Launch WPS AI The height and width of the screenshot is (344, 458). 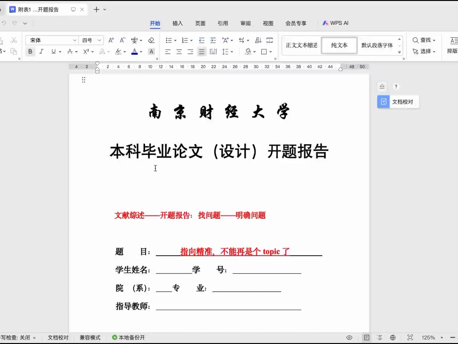[336, 23]
